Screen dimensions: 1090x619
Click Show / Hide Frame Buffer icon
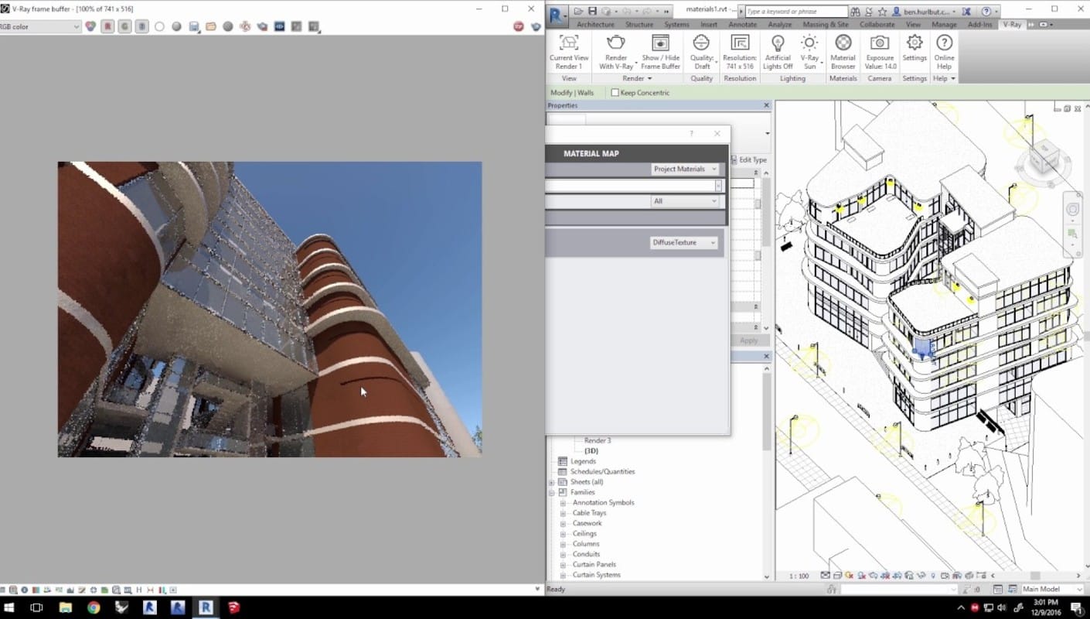[x=660, y=44]
